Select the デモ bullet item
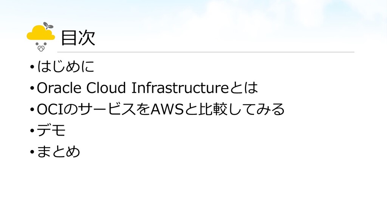387x217 pixels. pos(51,130)
